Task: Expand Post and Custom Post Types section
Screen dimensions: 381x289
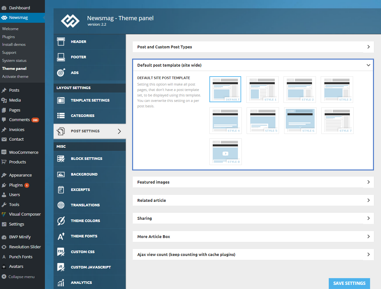Action: [x=253, y=47]
